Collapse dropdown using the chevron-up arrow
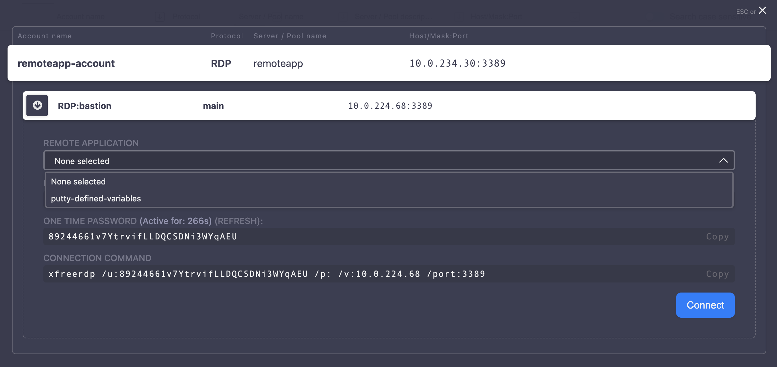This screenshot has width=777, height=367. 723,161
